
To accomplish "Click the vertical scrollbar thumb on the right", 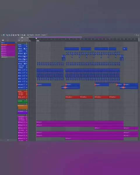I will tap(139, 40).
